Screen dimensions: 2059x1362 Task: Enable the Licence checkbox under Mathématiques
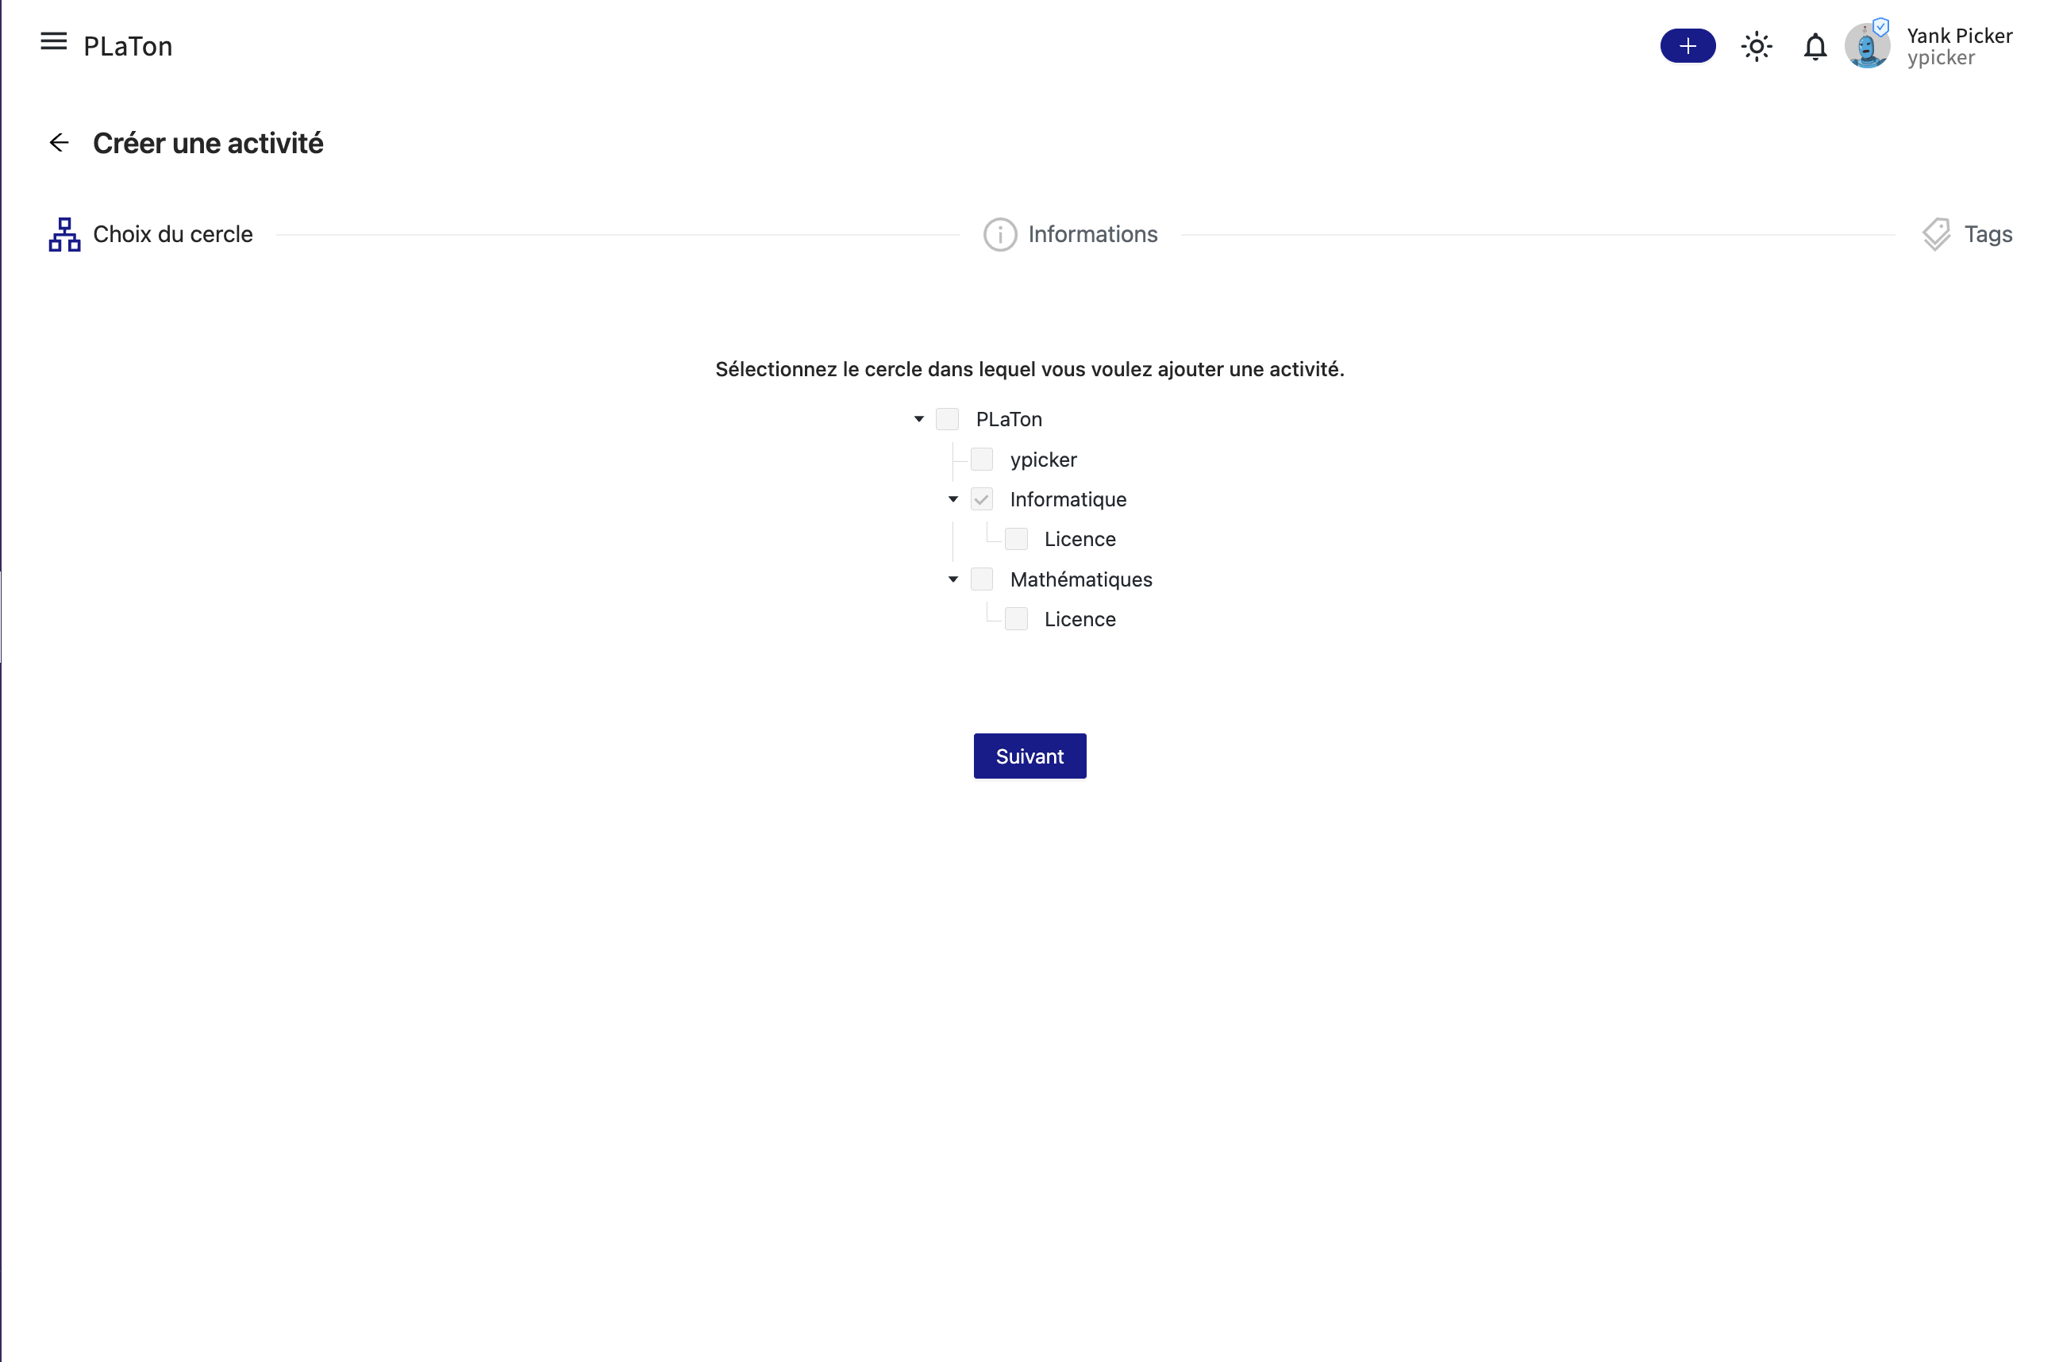[x=1015, y=618]
